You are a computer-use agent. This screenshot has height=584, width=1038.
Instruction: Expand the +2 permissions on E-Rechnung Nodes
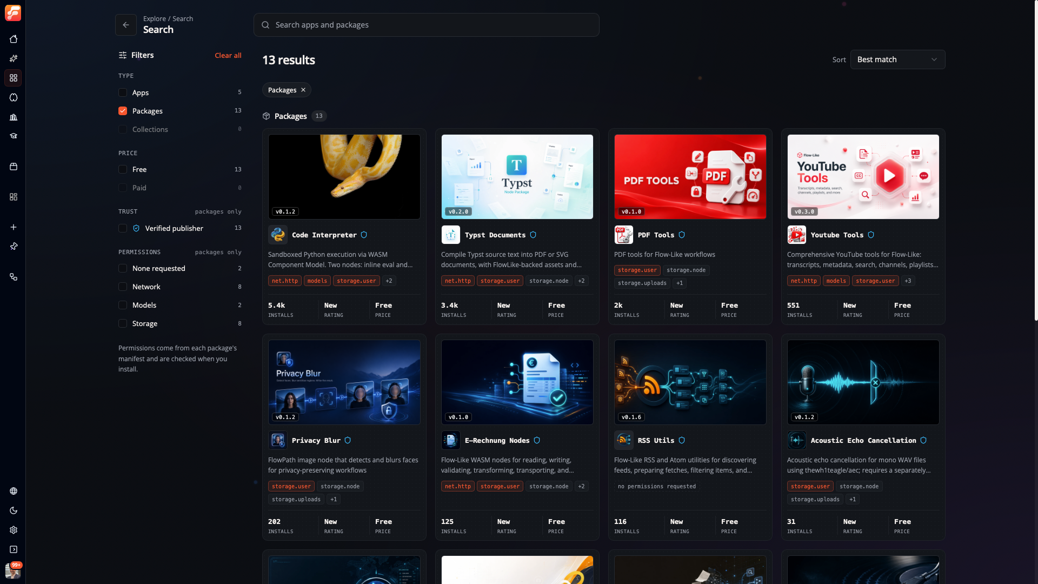[581, 486]
